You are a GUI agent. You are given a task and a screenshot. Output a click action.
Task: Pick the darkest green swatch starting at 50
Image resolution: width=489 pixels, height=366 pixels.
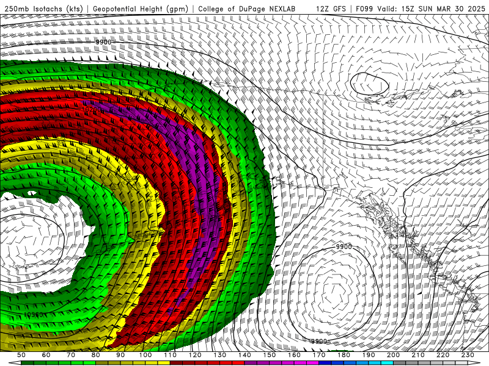27,363
